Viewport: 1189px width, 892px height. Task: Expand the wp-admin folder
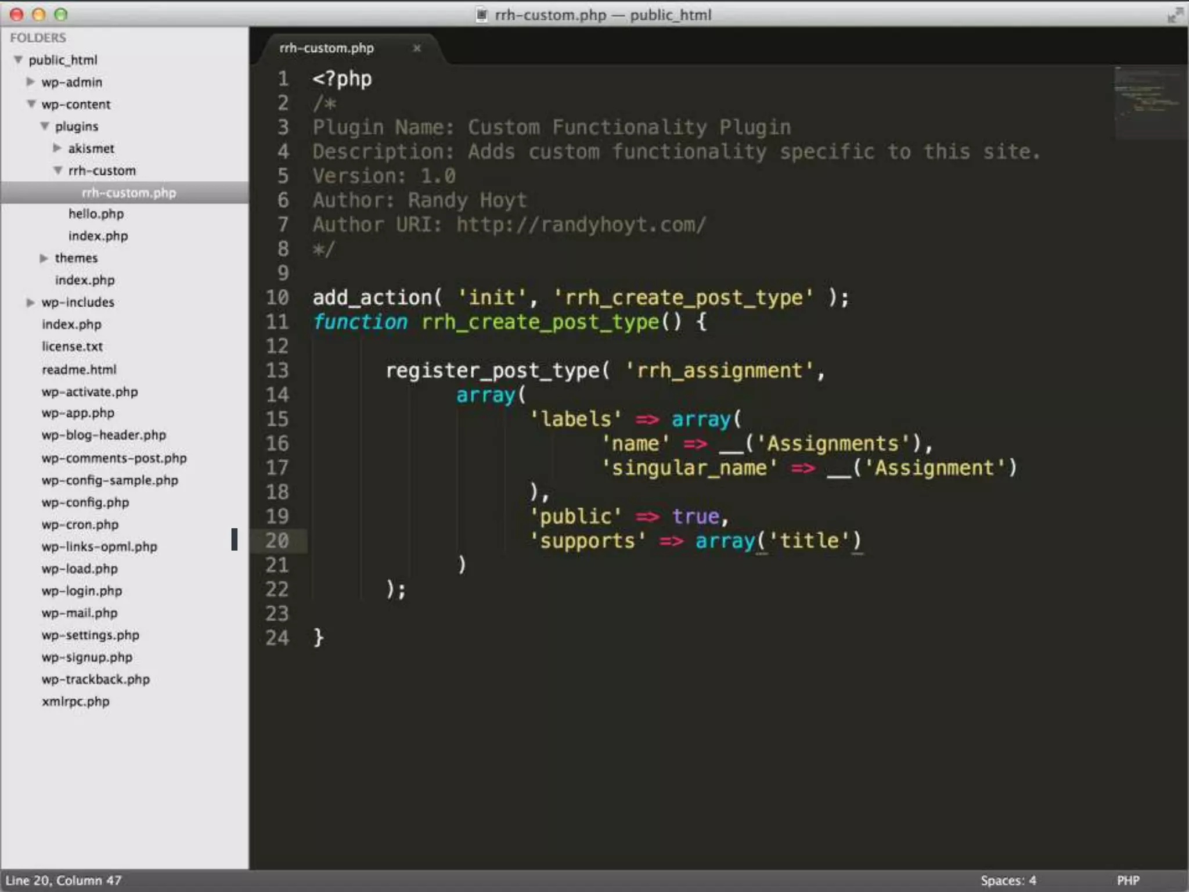pos(31,82)
